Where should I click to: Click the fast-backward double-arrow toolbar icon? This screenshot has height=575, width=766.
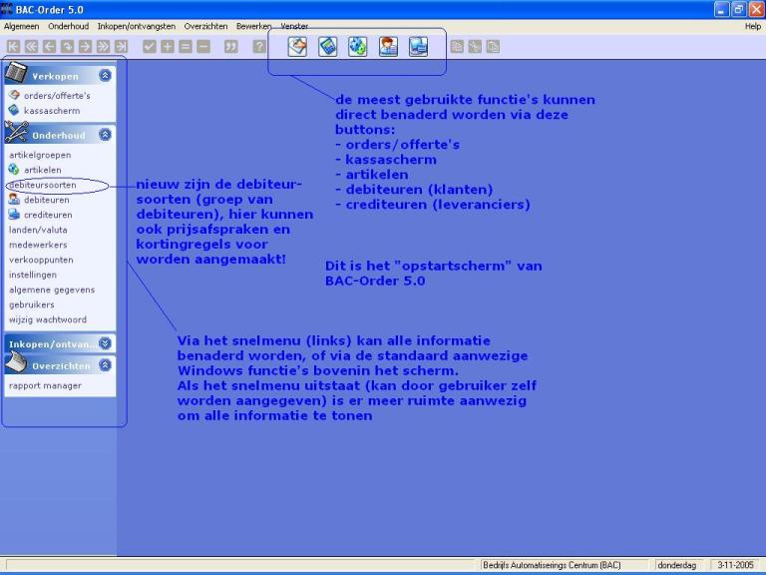[x=31, y=47]
